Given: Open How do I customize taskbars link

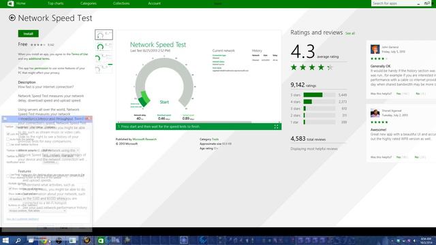Looking at the screenshot, I should (x=22, y=219).
